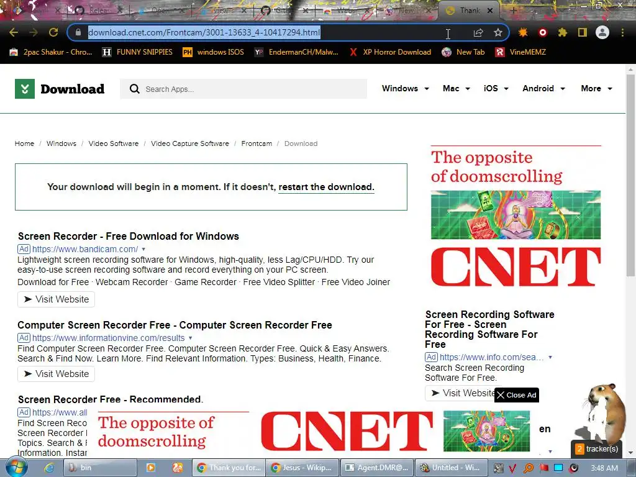This screenshot has height=477, width=636.
Task: Open the red circle recorder extension
Action: [x=543, y=32]
